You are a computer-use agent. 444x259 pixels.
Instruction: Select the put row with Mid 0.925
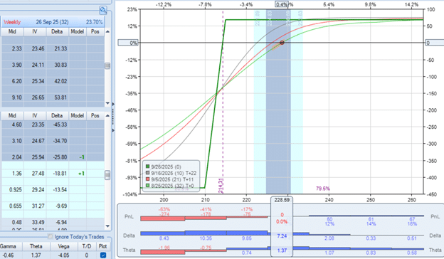[53, 190]
